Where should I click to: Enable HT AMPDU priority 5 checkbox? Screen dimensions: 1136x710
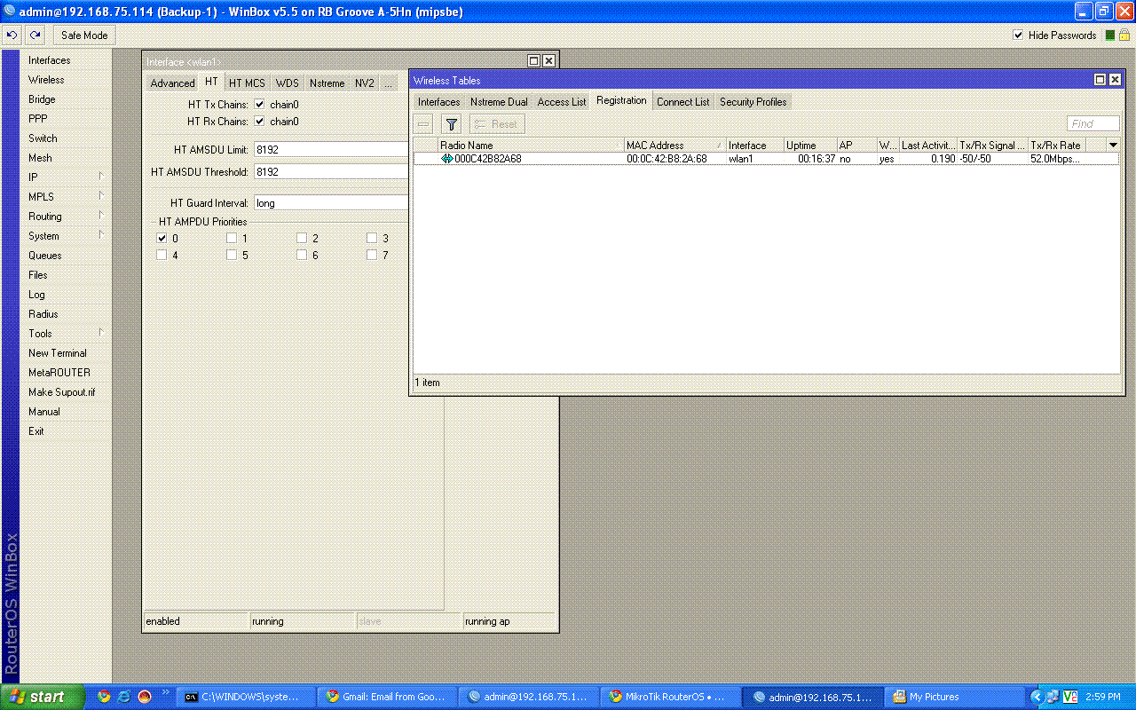[232, 255]
